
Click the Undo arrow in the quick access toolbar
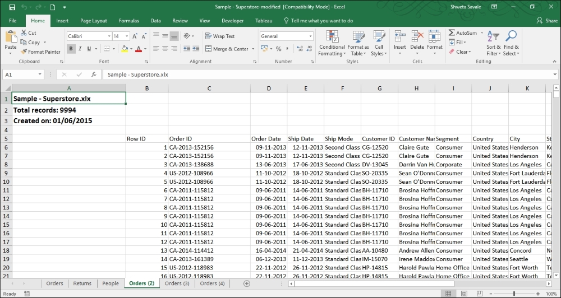click(x=24, y=7)
